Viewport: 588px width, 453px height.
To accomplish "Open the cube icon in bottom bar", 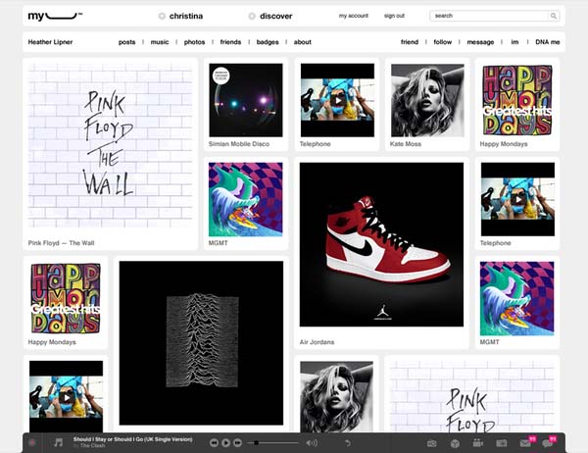I will pos(455,443).
